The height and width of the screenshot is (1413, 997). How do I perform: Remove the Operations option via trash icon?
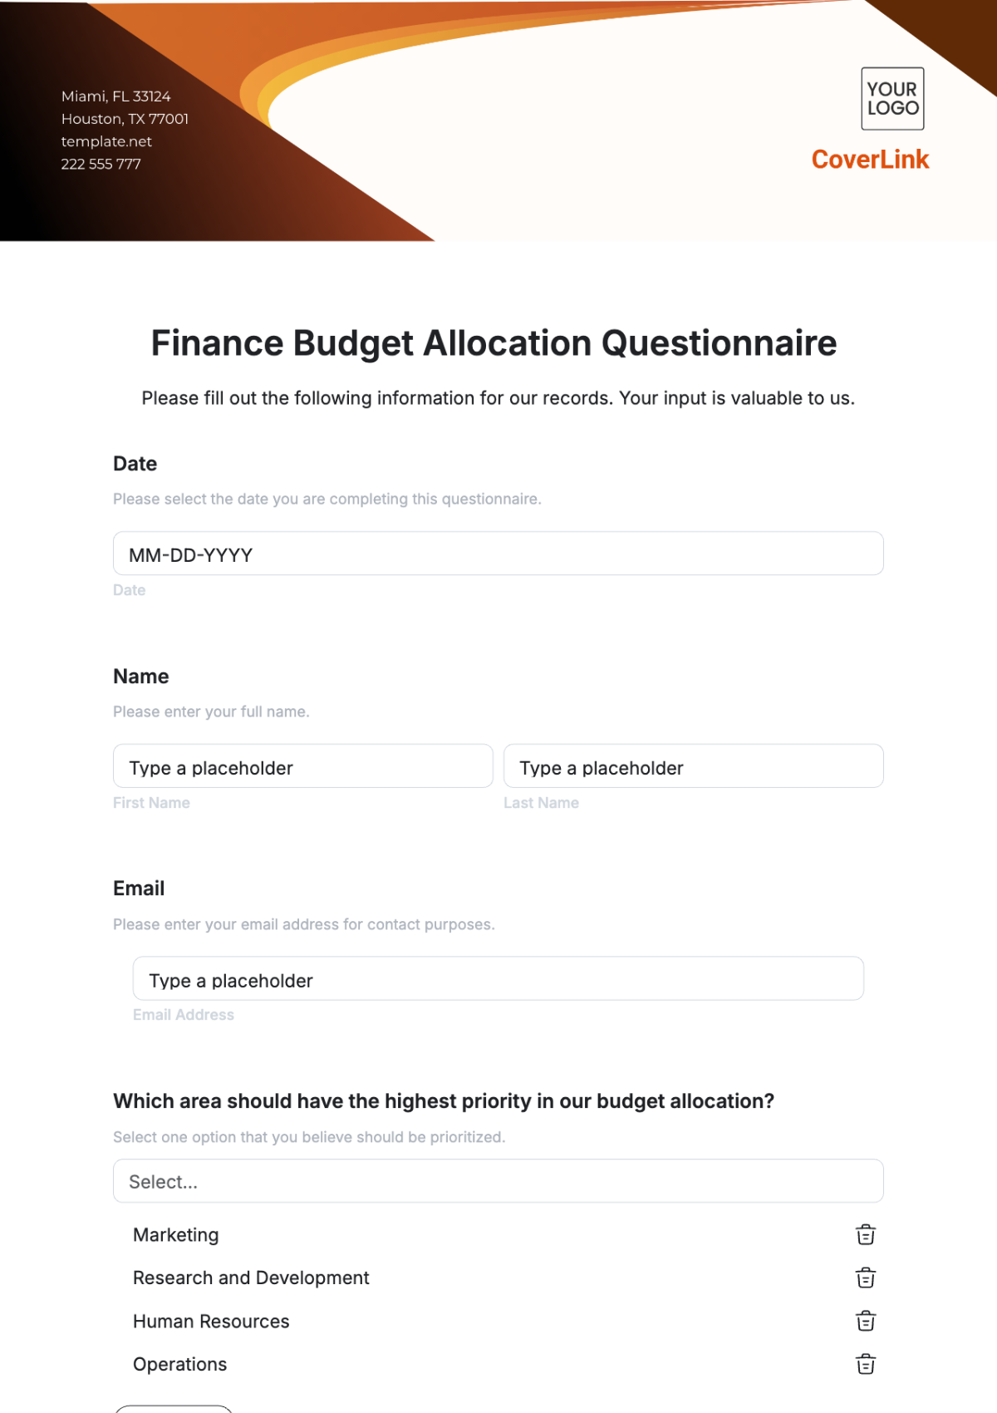coord(866,1364)
